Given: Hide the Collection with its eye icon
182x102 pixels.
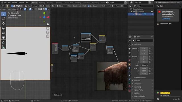Looking at the screenshot, I should pos(152,12).
